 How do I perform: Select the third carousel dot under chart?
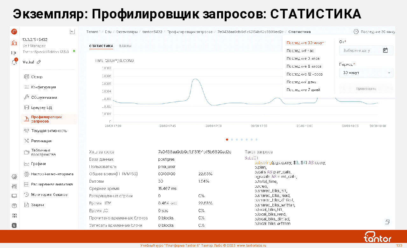click(x=237, y=139)
